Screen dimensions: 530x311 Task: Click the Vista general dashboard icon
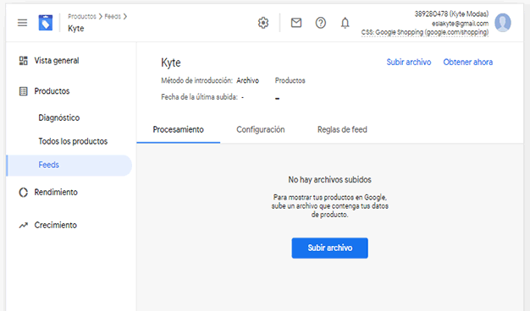[x=24, y=61]
